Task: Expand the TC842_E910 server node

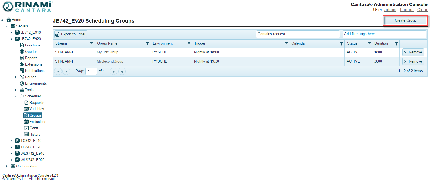Action: (11, 141)
